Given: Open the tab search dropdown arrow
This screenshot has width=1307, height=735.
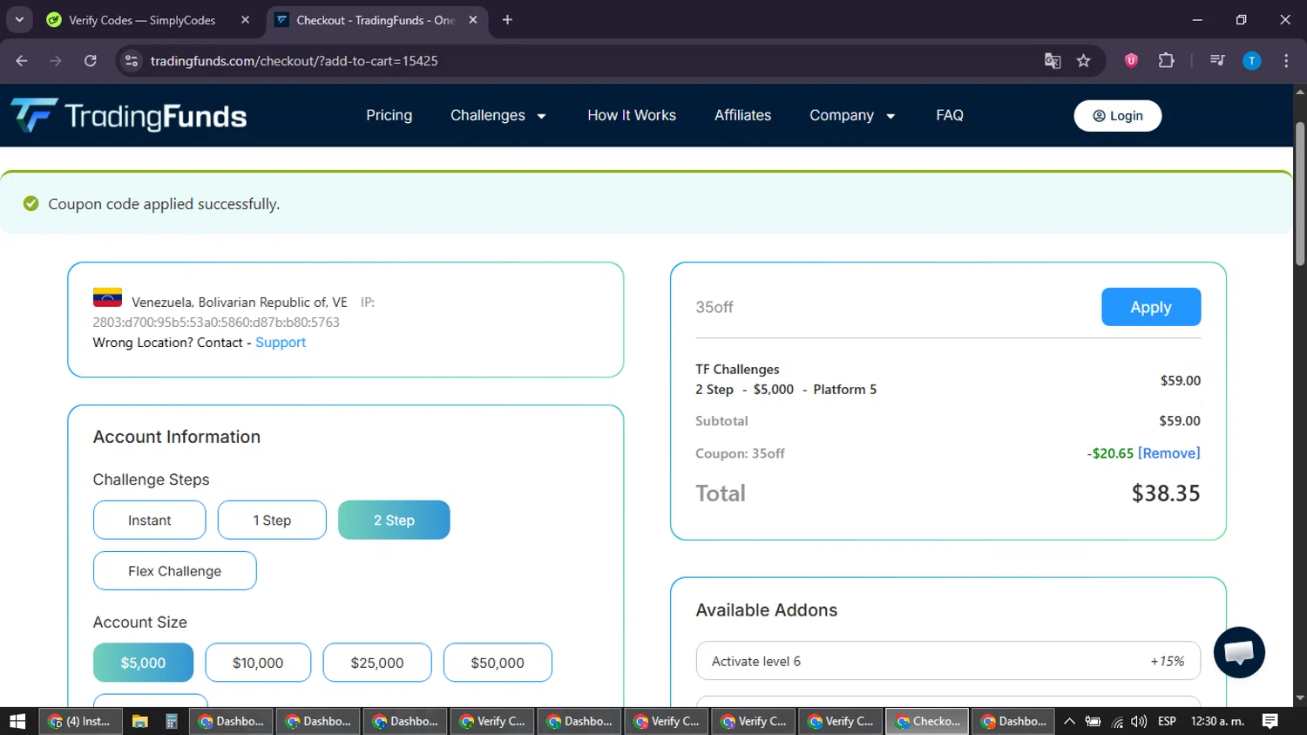Looking at the screenshot, I should coord(19,20).
